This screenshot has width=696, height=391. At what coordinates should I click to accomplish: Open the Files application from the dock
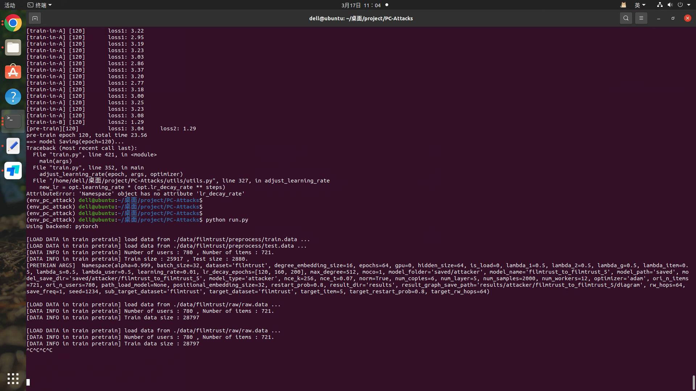point(13,47)
